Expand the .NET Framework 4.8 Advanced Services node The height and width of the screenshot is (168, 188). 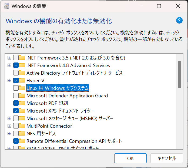(x=9, y=65)
